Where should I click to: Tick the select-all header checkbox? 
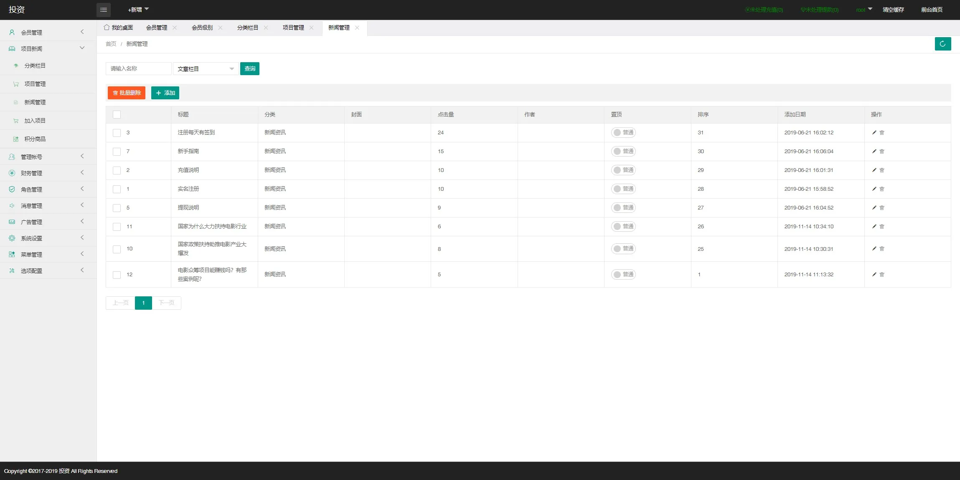pos(117,114)
